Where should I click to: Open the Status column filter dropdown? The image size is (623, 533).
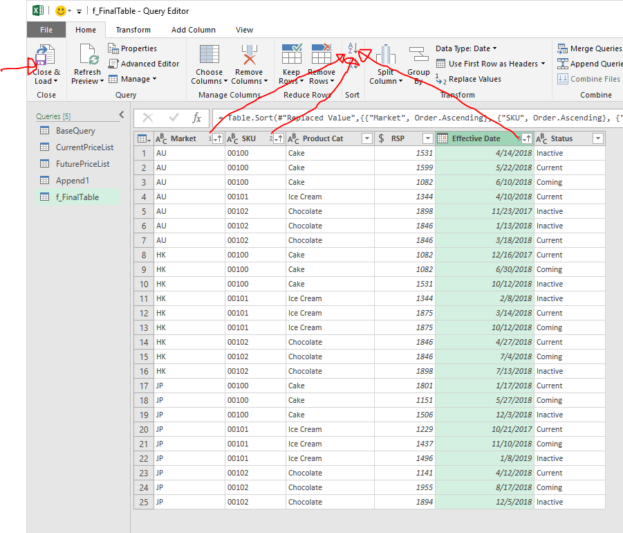(x=597, y=138)
